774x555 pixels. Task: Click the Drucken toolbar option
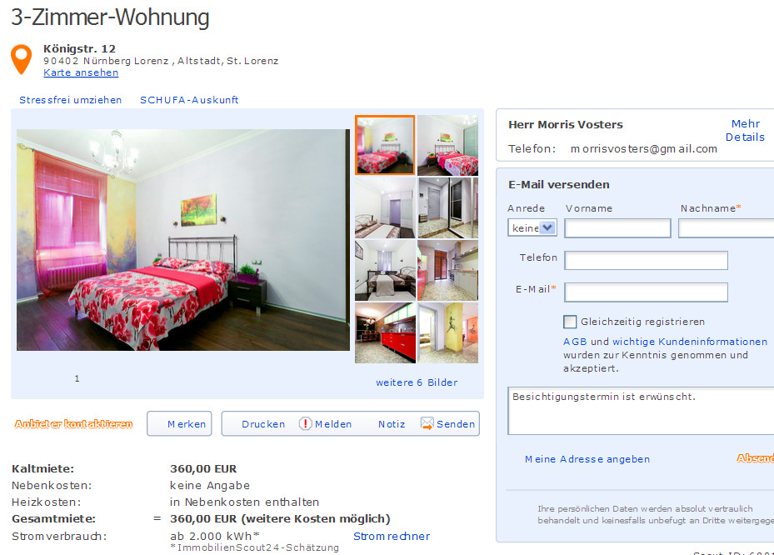click(x=263, y=424)
